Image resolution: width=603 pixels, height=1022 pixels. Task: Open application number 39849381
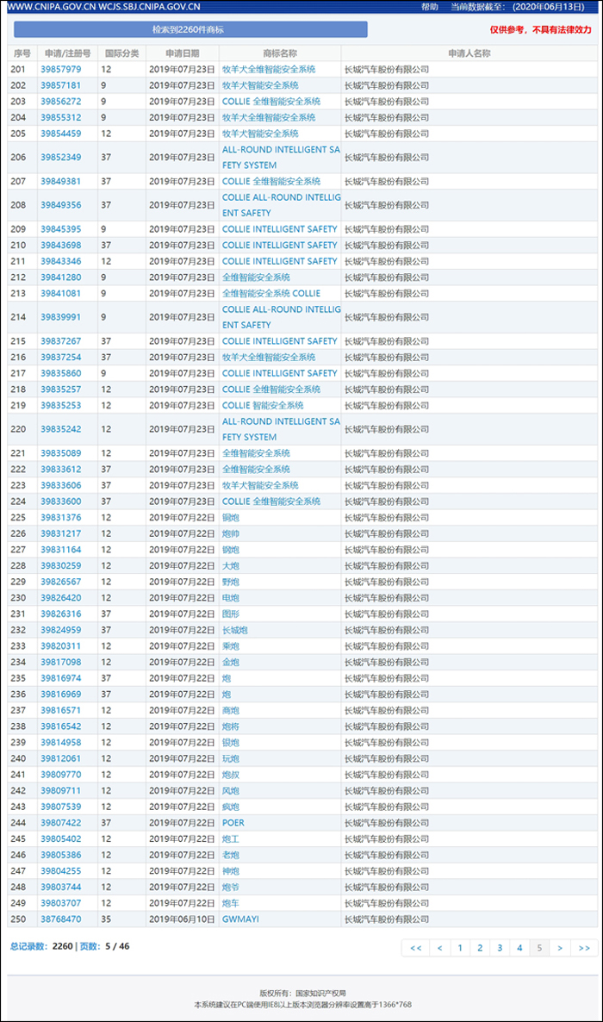pos(60,181)
